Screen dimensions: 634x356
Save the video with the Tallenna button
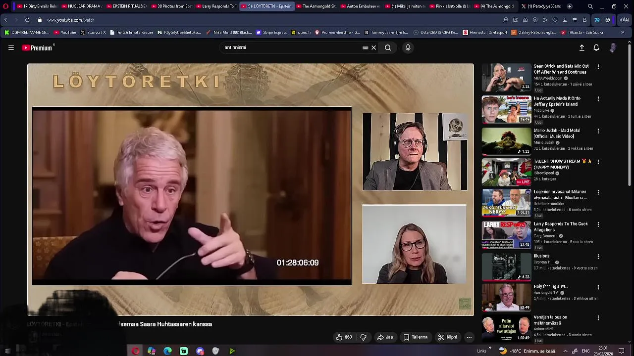[415, 337]
